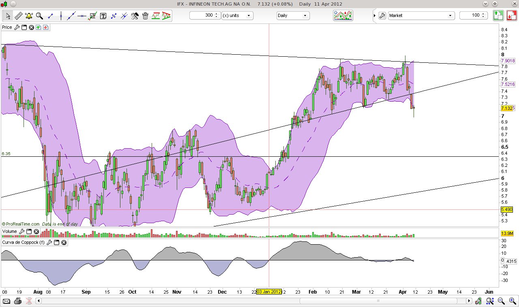The image size is (519, 307).
Task: Click the chart display style icon
Action: click(x=343, y=15)
